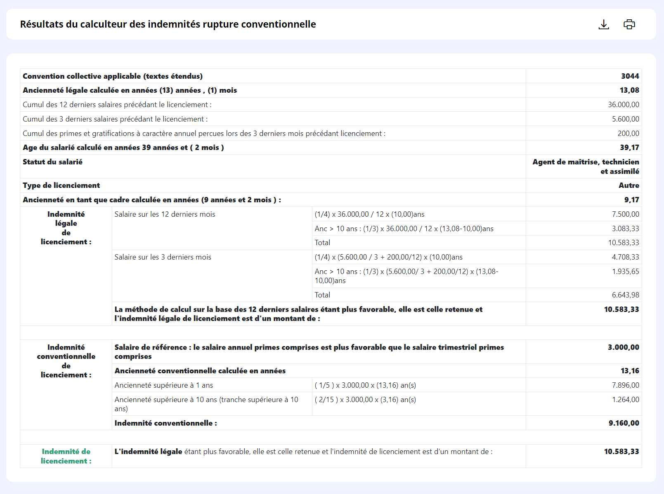Image resolution: width=664 pixels, height=494 pixels.
Task: Click the employee age value 39,17
Action: (629, 147)
